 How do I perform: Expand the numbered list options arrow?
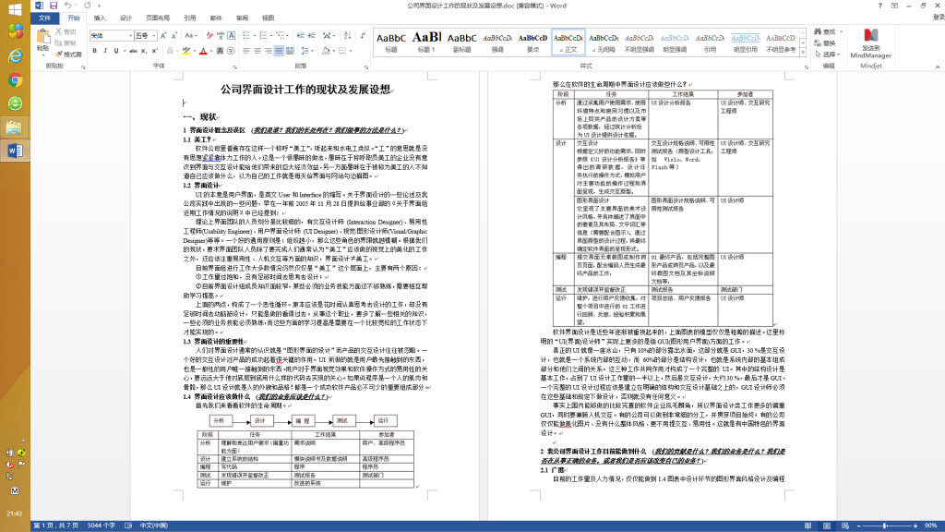[272, 36]
